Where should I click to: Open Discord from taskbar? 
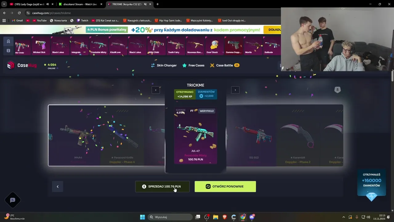pyautogui.click(x=252, y=217)
